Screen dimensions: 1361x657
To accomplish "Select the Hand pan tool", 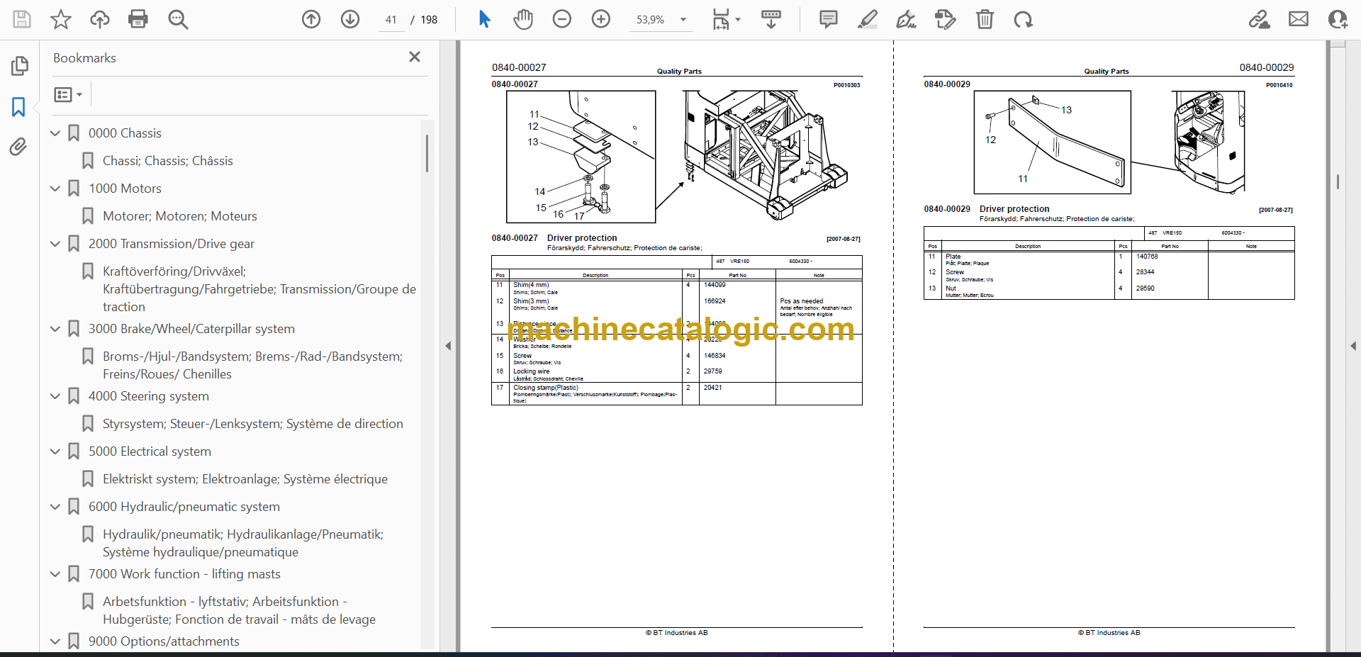I will tap(523, 19).
